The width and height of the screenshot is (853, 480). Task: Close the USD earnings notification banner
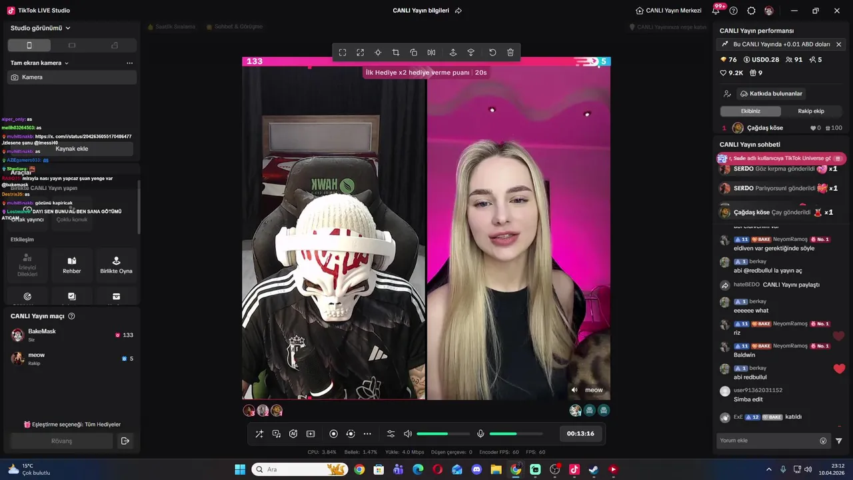coord(838,44)
